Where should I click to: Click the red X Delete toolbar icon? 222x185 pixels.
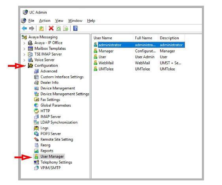point(51,28)
